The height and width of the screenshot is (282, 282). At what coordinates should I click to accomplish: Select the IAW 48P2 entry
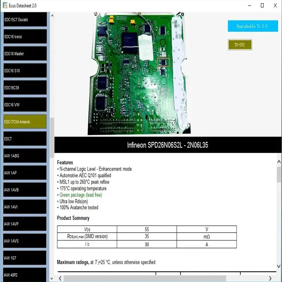click(x=23, y=275)
